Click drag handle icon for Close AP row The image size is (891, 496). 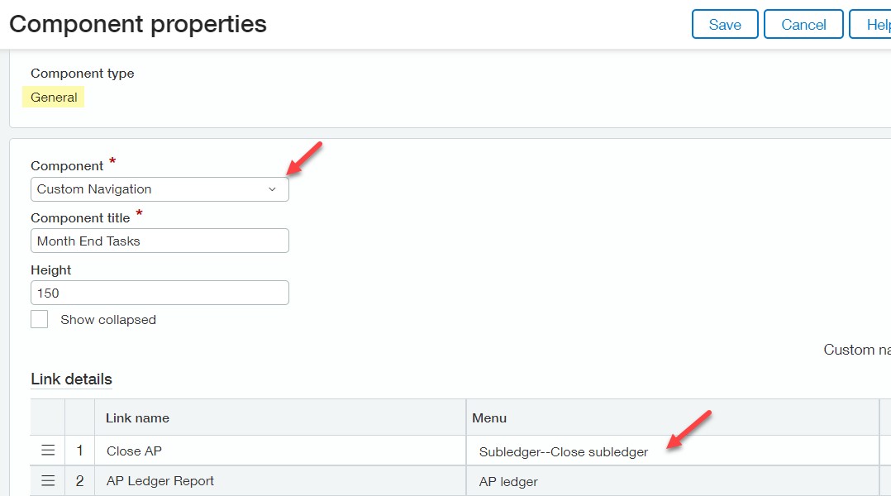click(x=48, y=451)
